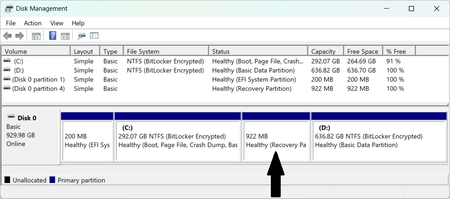Click the drive icon beside (D:) volume

[x=7, y=70]
